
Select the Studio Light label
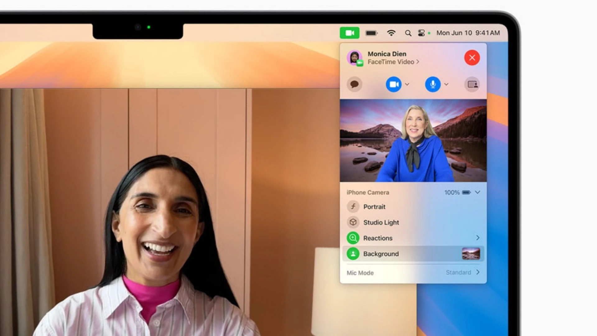click(381, 222)
